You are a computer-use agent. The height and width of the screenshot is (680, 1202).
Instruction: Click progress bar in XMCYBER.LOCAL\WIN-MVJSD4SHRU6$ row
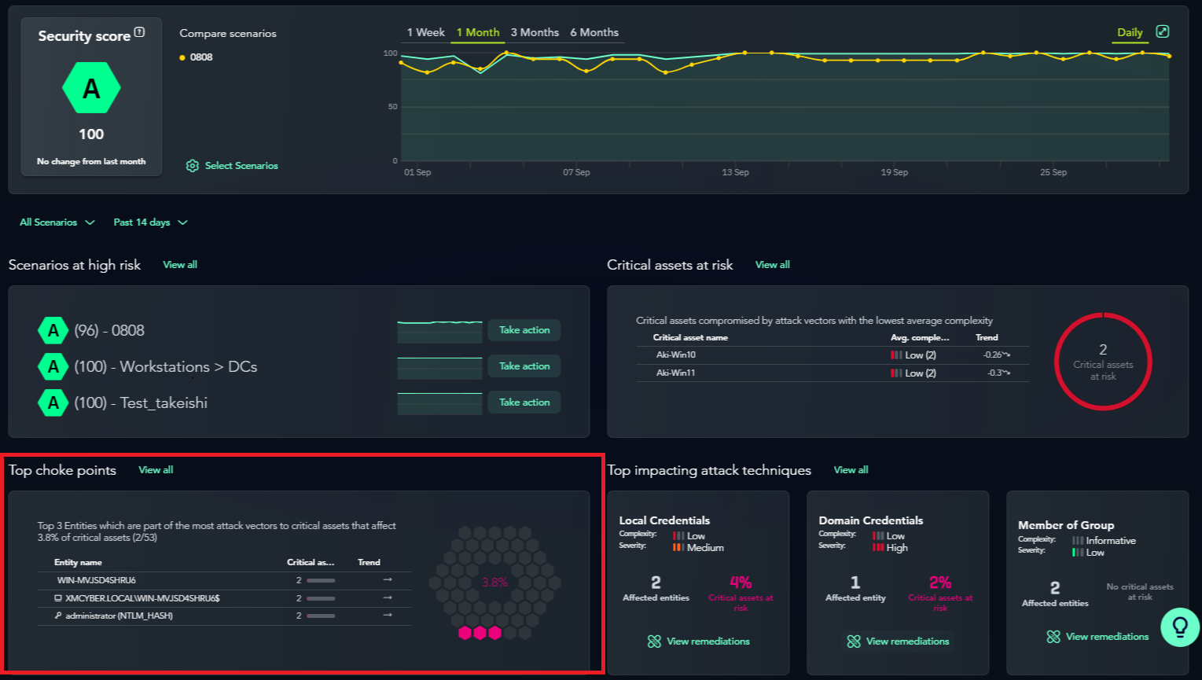[321, 598]
